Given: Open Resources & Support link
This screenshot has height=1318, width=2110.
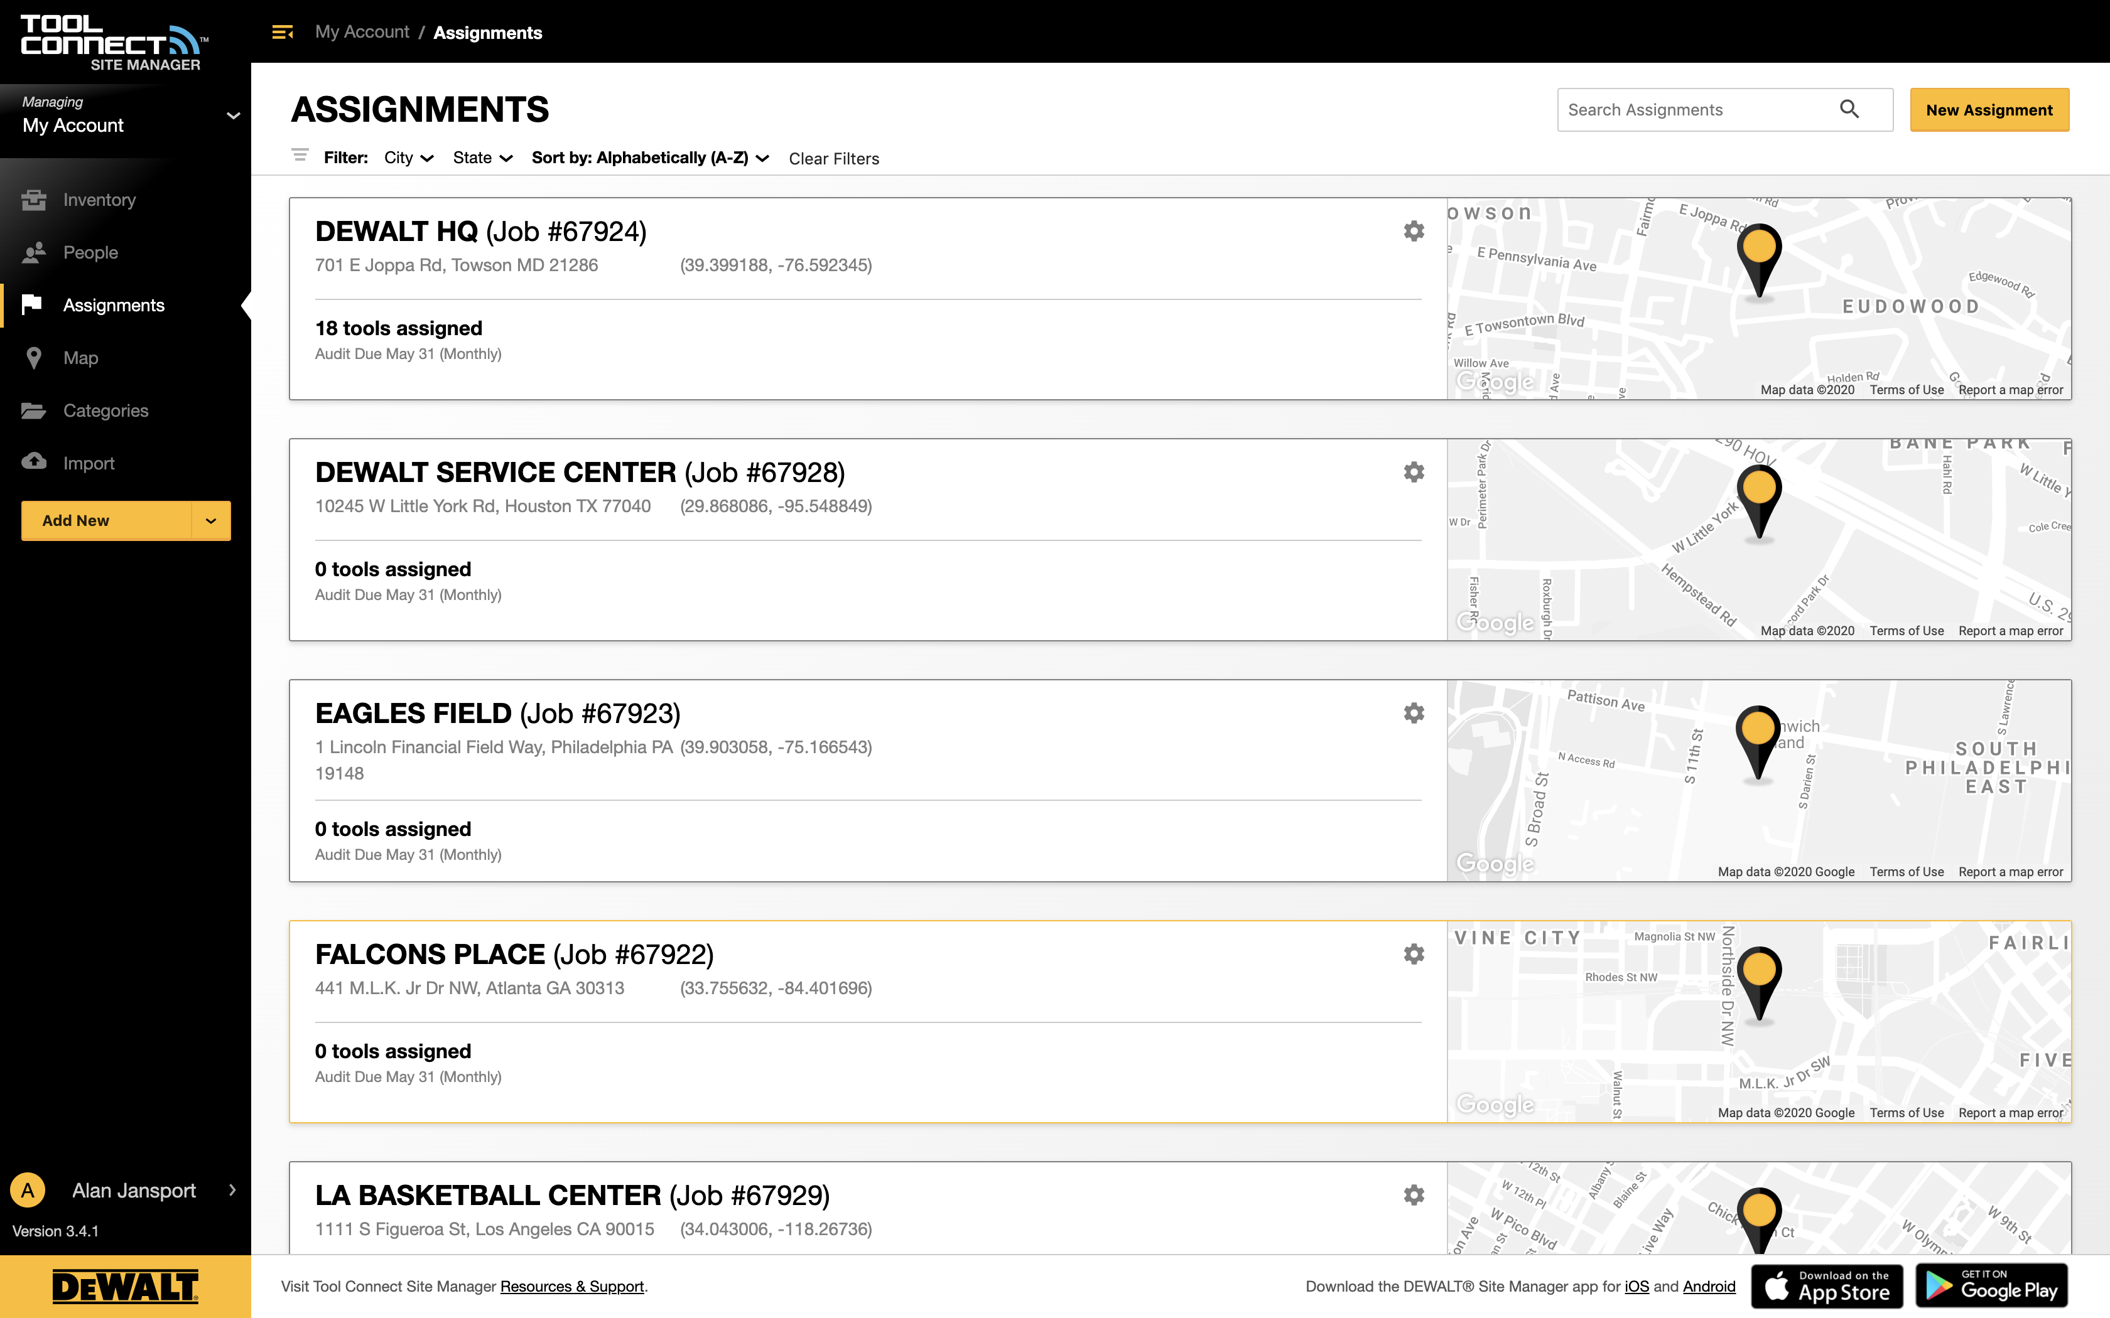Looking at the screenshot, I should 572,1286.
